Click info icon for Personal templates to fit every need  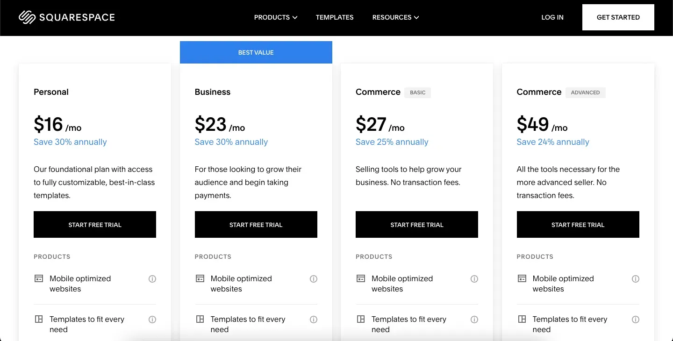click(152, 320)
